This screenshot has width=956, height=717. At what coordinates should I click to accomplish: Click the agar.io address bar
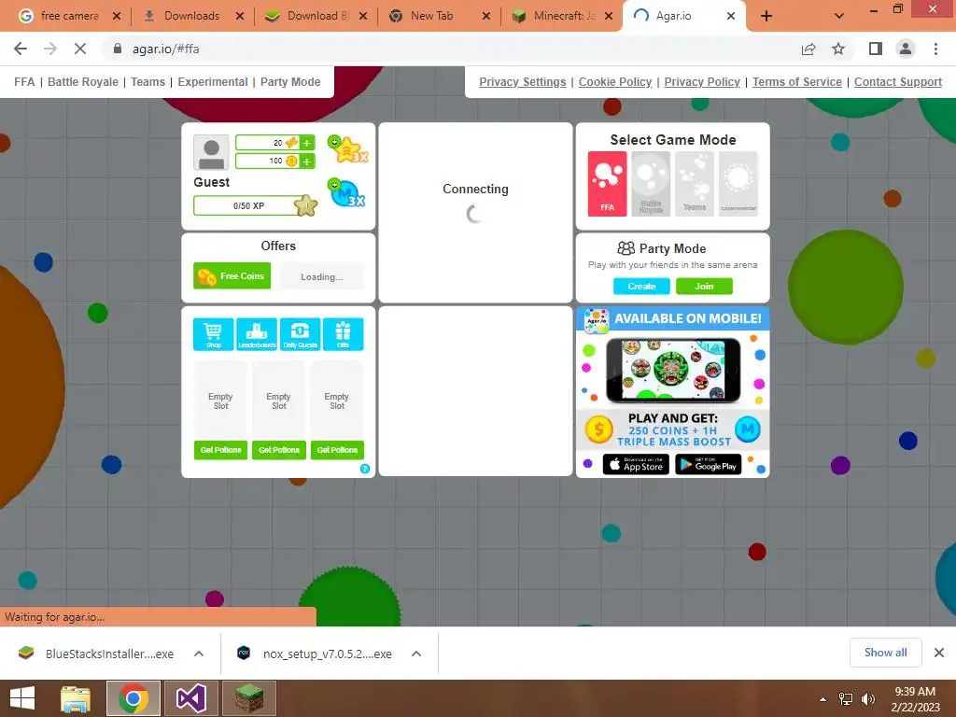[x=451, y=49]
